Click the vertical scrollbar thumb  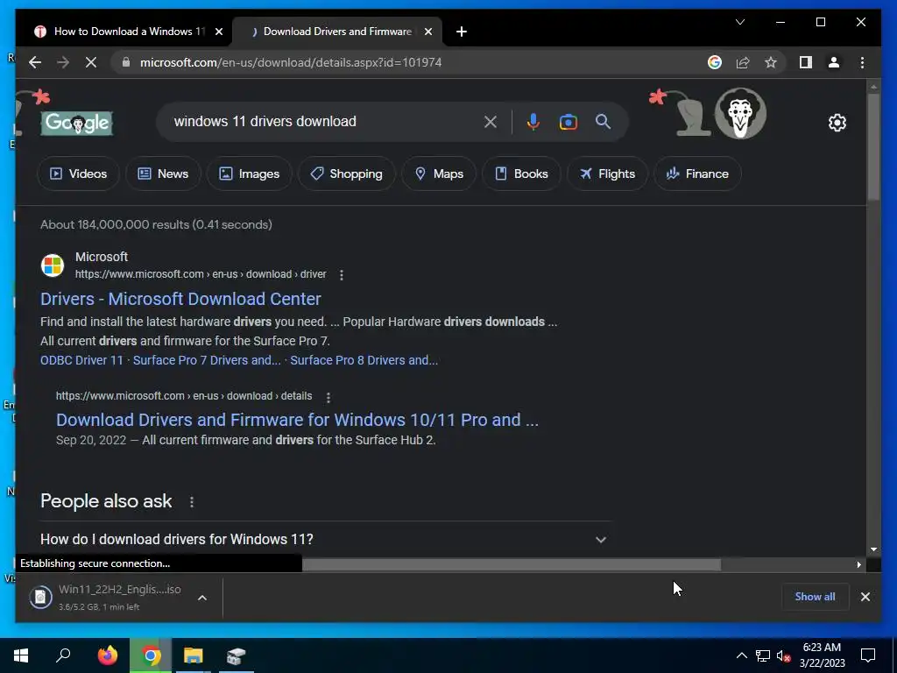pyautogui.click(x=873, y=146)
